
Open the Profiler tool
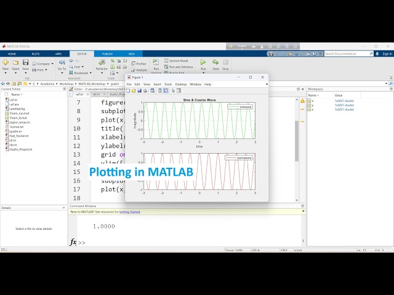point(139,64)
